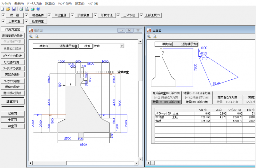This screenshot has width=256, height=168.
Task: Open the 表示(V) menu
Action: tap(19, 4)
